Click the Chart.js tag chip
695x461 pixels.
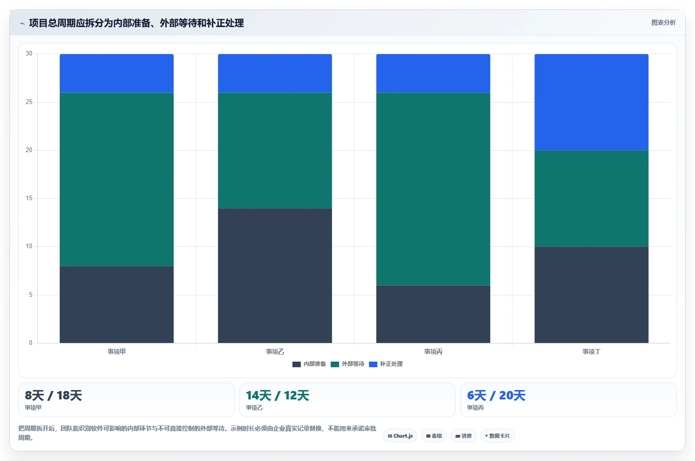pos(400,436)
